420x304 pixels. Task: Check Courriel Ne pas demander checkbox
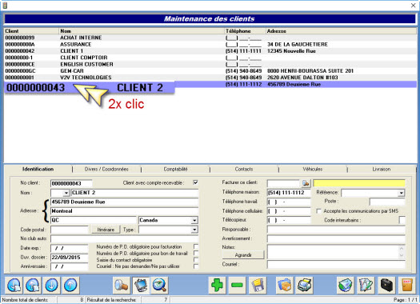(196, 266)
